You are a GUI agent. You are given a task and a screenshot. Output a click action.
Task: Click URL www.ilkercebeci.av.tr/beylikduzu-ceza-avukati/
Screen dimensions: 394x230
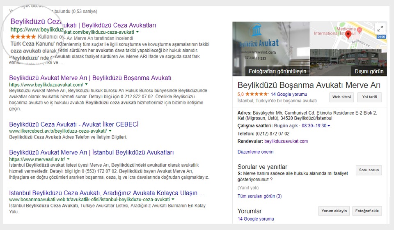58,131
